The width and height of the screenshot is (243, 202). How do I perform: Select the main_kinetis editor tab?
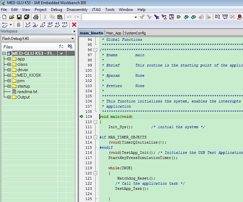point(91,33)
